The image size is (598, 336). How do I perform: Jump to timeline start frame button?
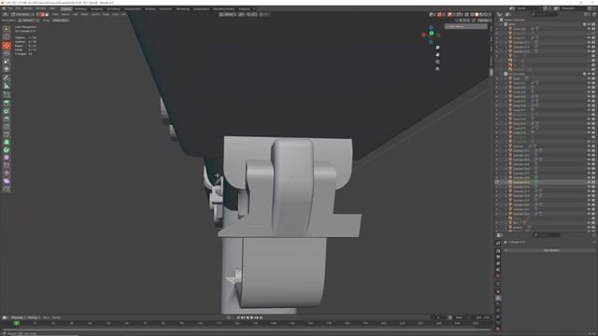point(238,317)
